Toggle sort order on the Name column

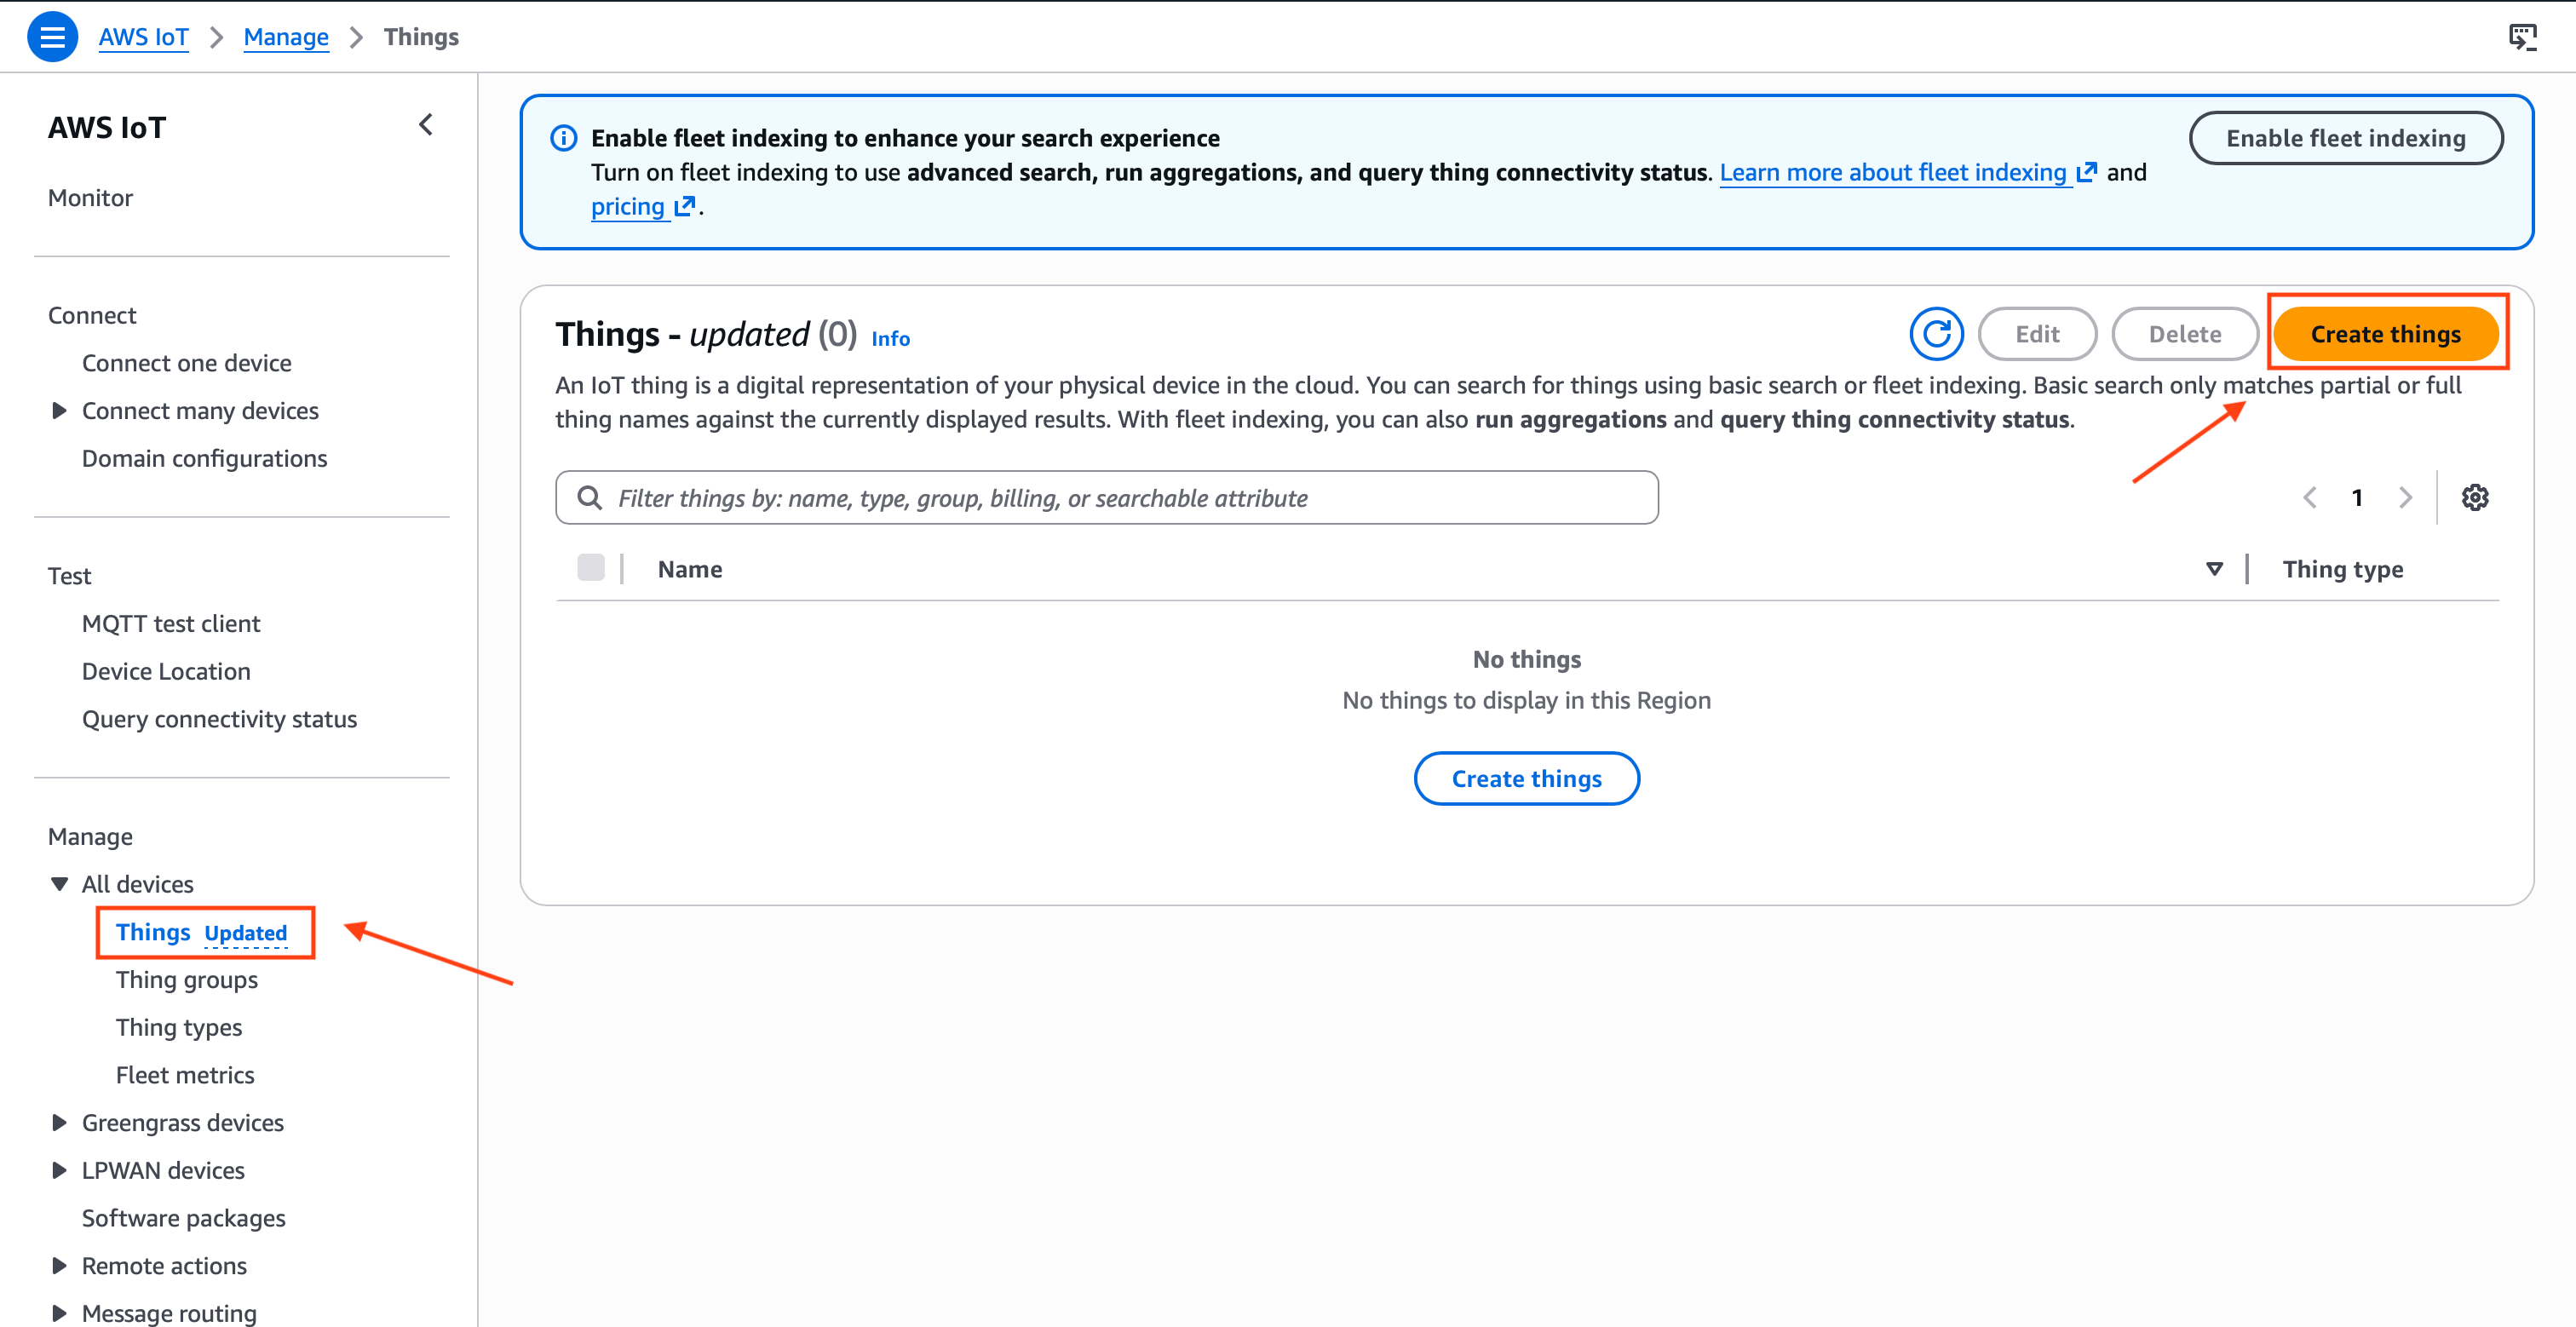(x=2214, y=568)
